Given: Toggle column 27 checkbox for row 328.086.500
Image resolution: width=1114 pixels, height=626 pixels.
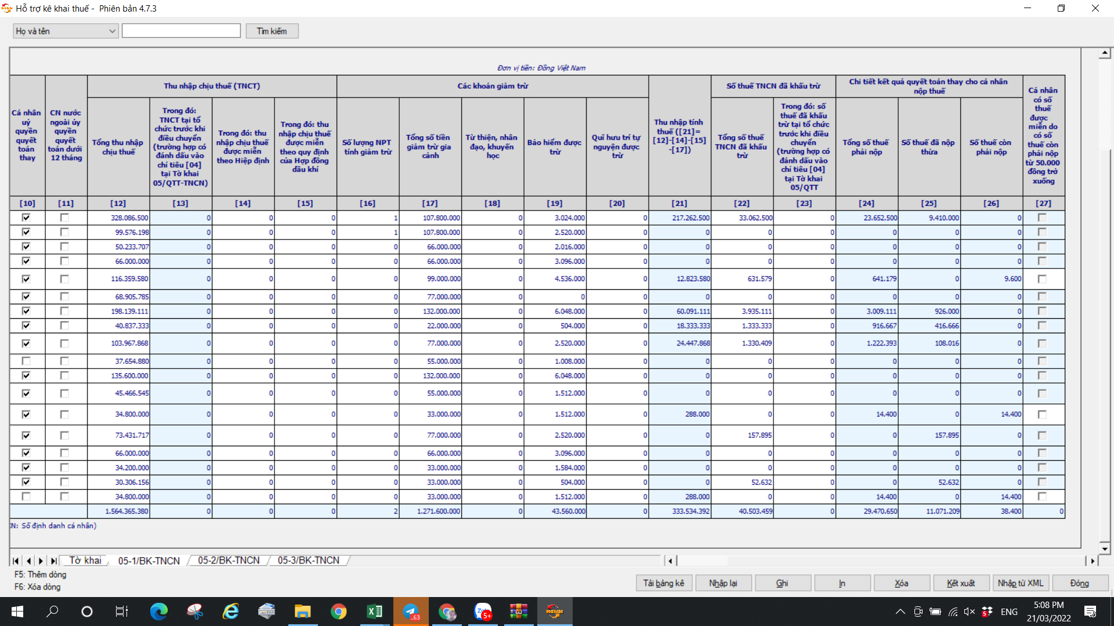Looking at the screenshot, I should pyautogui.click(x=1042, y=217).
